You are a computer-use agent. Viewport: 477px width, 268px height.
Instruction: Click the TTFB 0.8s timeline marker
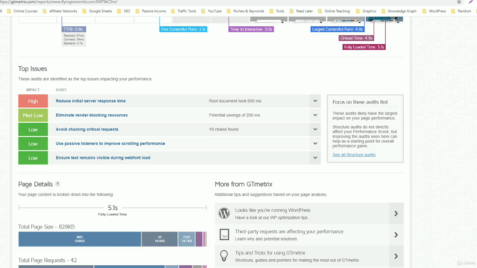pyautogui.click(x=74, y=29)
